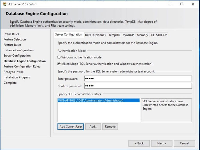Screen dimensions: 200x150
Task: Cancel the SQL Server setup
Action: (x=184, y=143)
